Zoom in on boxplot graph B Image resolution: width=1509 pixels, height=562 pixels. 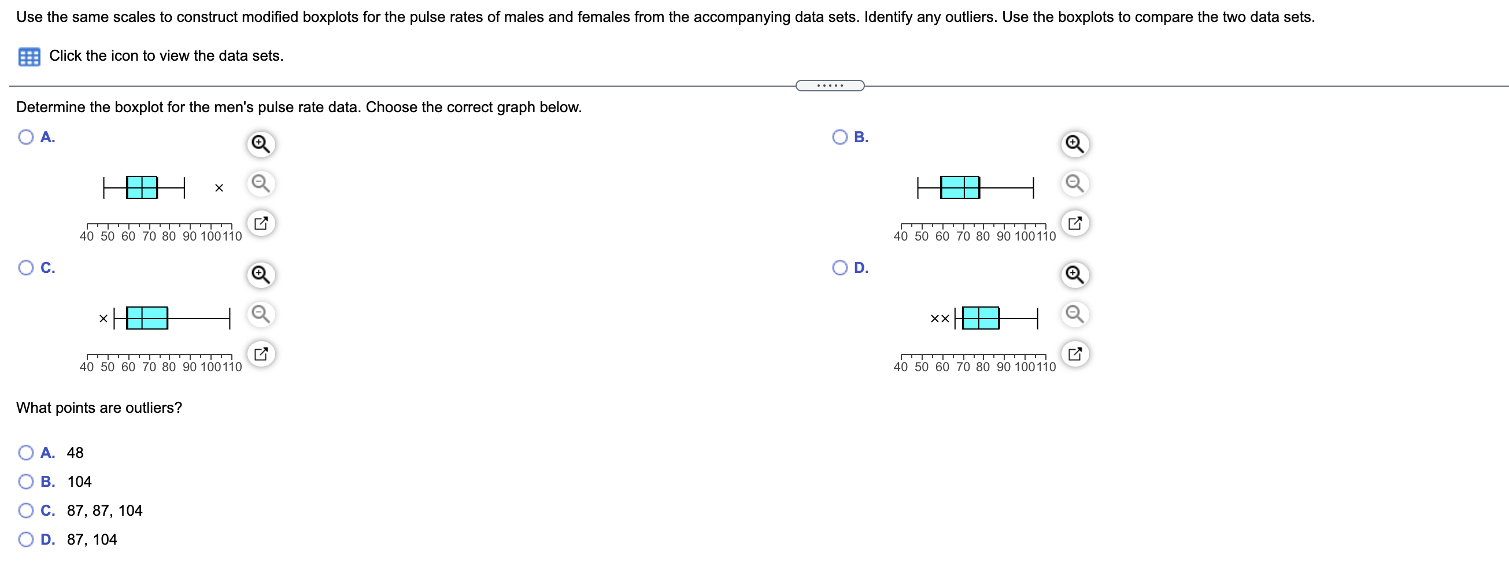pyautogui.click(x=1074, y=143)
